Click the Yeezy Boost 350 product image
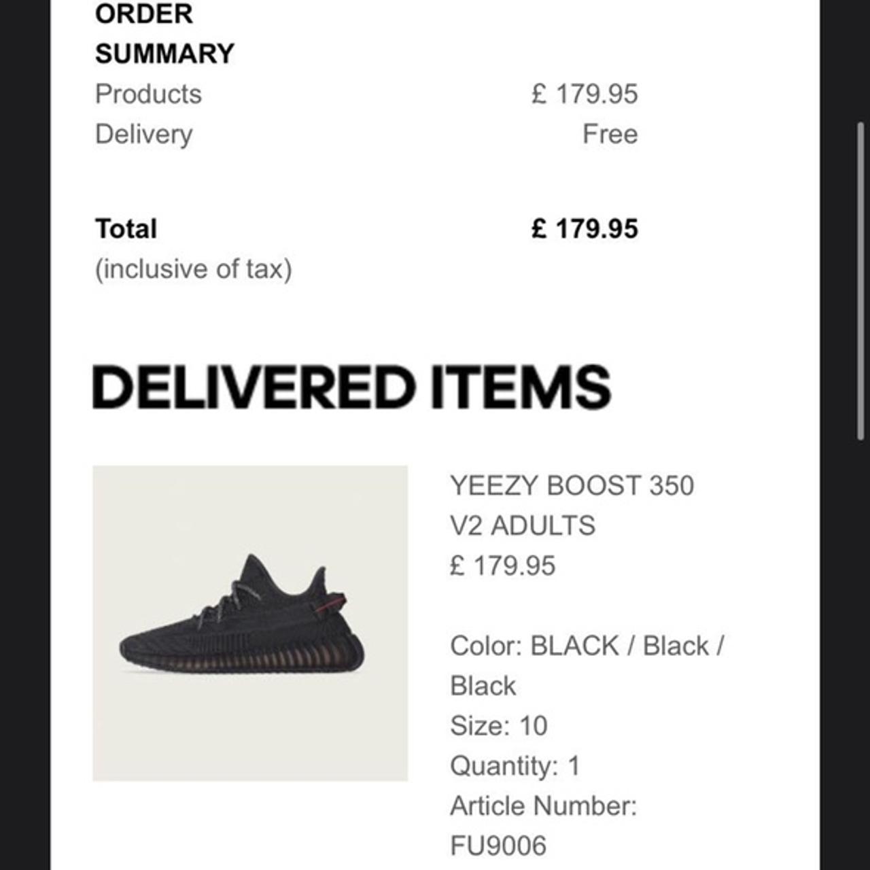The width and height of the screenshot is (870, 870). [250, 623]
